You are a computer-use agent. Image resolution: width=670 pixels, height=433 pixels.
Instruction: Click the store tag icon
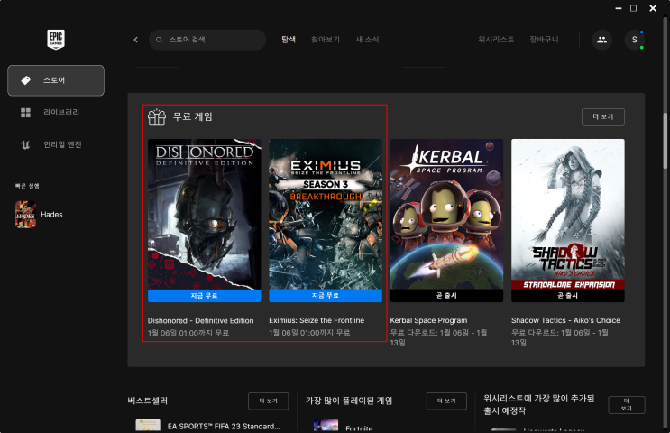[25, 80]
